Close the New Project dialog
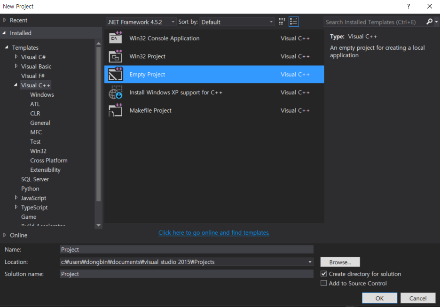Screen dimensions: 440x307 click(x=429, y=6)
